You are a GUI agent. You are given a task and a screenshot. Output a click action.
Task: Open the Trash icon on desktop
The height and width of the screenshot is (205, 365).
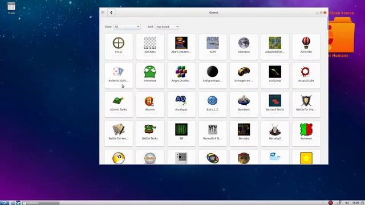coord(11,8)
